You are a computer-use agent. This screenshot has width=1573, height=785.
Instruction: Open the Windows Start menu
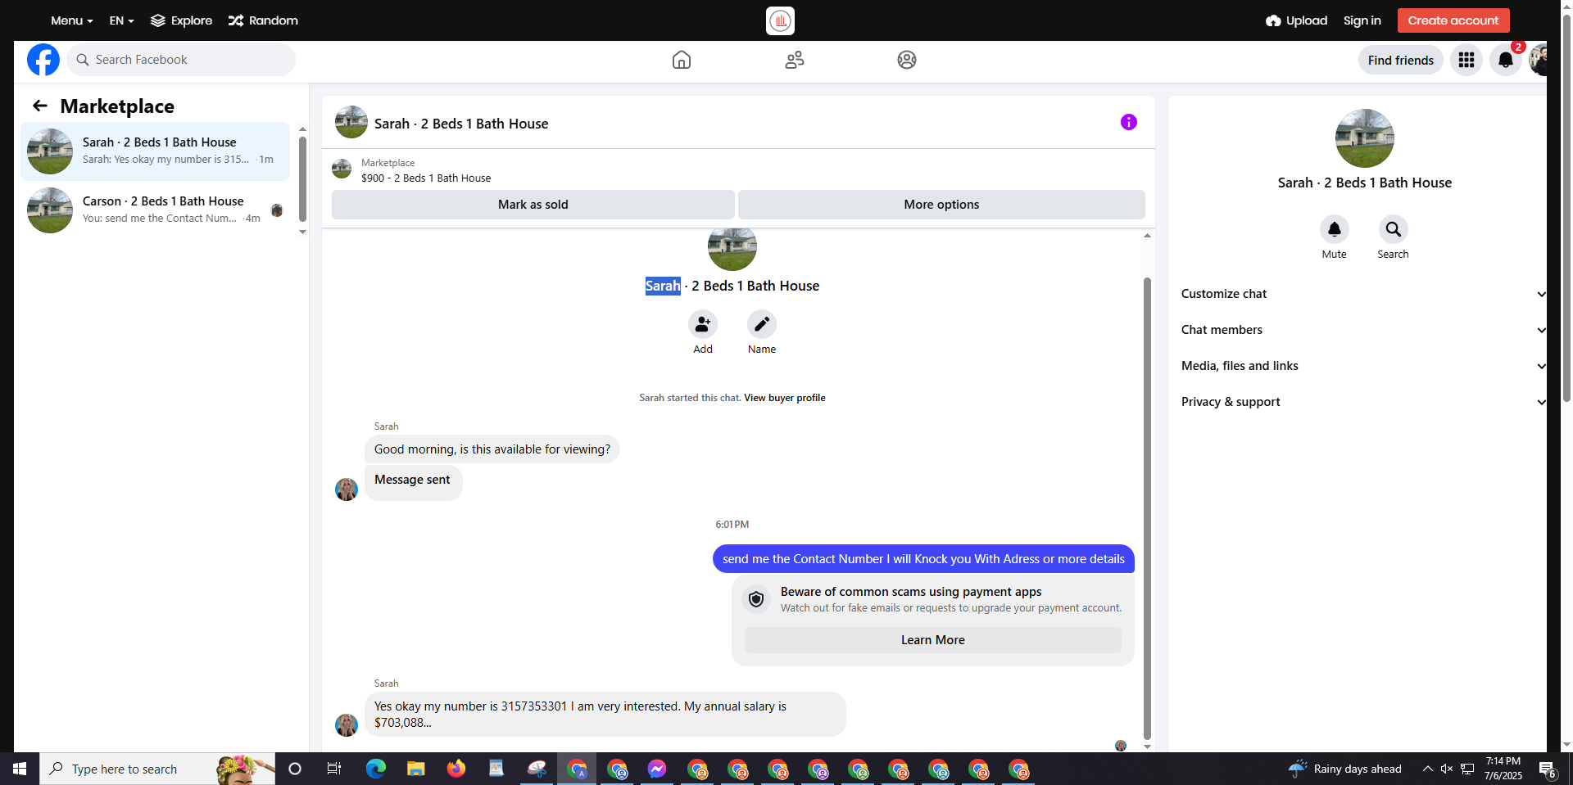coord(20,769)
